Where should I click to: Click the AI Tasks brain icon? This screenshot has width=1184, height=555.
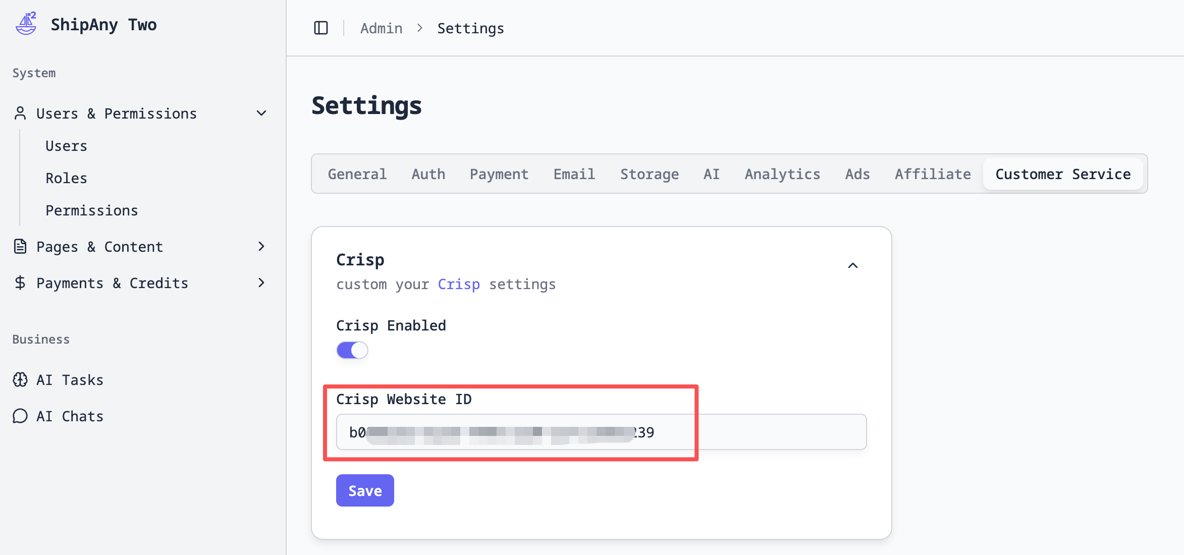click(x=20, y=380)
